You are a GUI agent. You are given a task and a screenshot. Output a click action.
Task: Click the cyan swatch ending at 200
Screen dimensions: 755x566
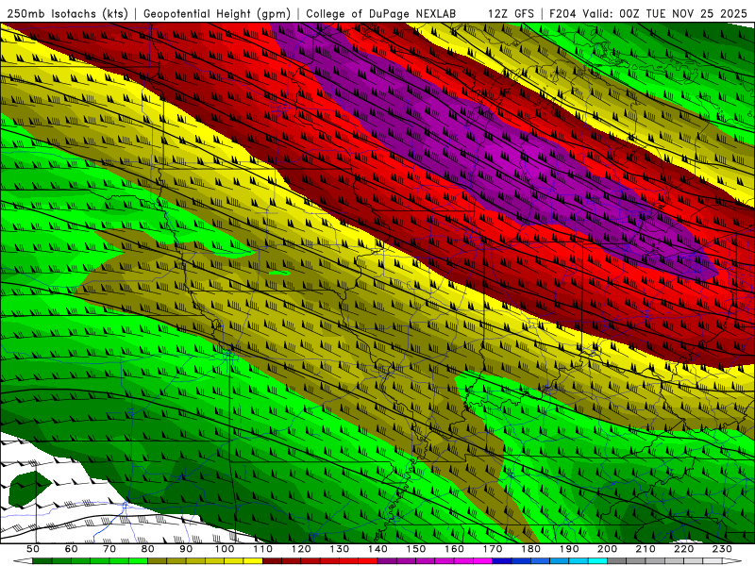point(597,561)
